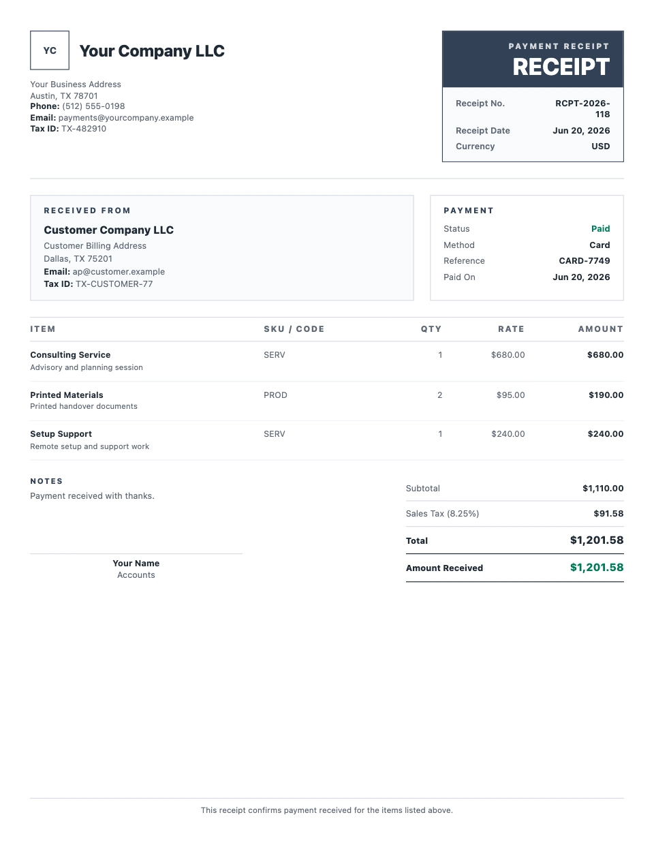This screenshot has height=845, width=654.
Task: Click the 'Payment received with thanks.' note
Action: point(92,496)
